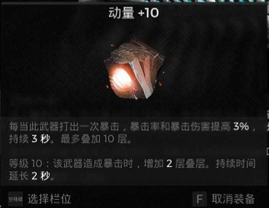
Task: Click the spacebar key icon beside 选择栏位
Action: tap(15, 199)
